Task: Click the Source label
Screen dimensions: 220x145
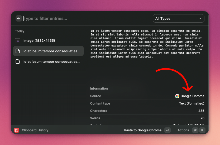Action: coord(95,96)
